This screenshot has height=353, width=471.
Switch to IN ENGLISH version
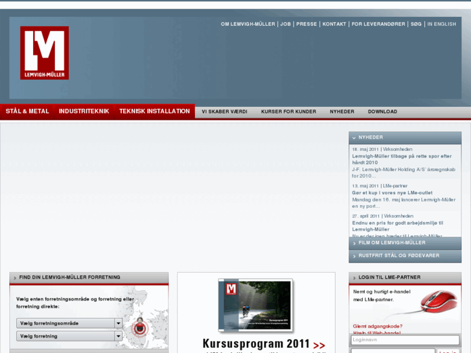[x=442, y=24]
